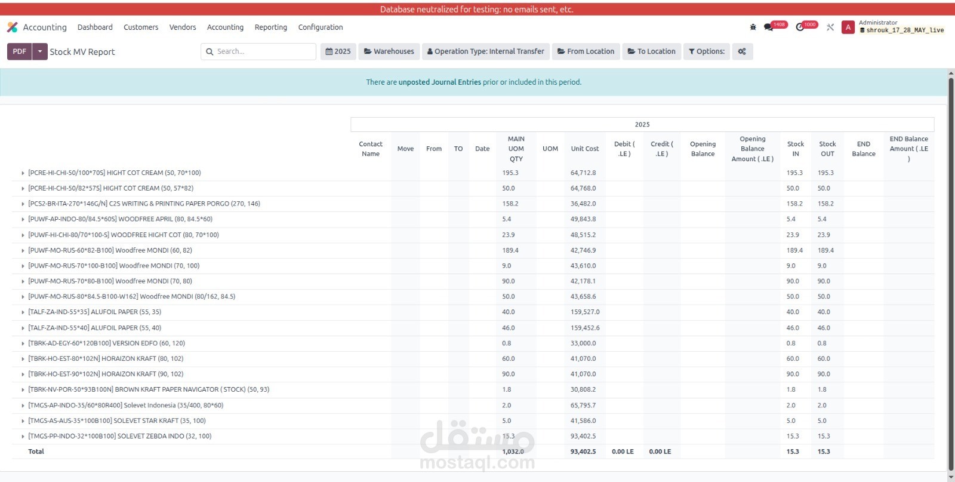Screen dimensions: 955x482
Task: Click the 159,527.0 unit cost value
Action: tap(585, 312)
